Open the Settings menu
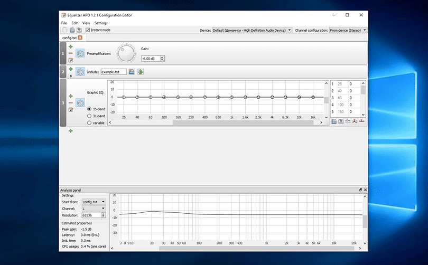The image size is (428, 265). pos(101,23)
